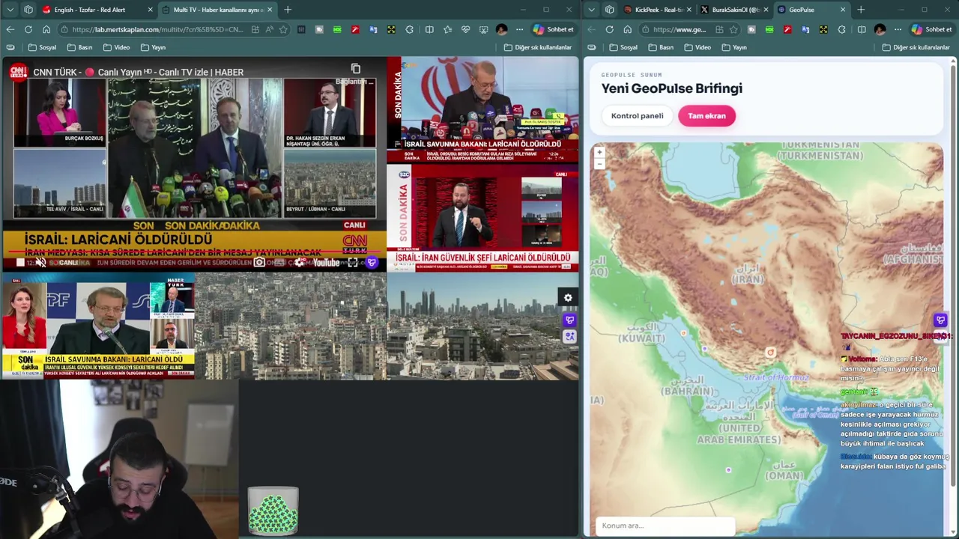Click red pen extension icon in left browser
The height and width of the screenshot is (539, 959).
click(x=355, y=29)
